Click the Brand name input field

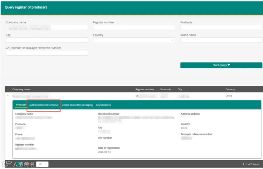click(x=221, y=40)
